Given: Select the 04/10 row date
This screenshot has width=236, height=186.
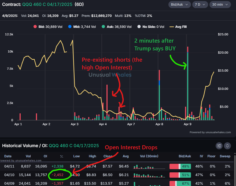Looking at the screenshot, I should [9, 175].
